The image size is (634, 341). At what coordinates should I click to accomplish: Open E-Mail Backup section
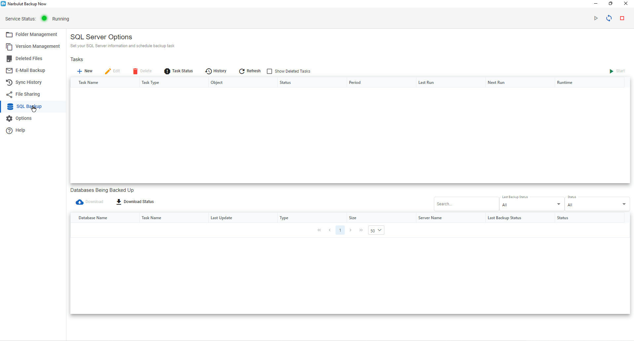(33, 70)
